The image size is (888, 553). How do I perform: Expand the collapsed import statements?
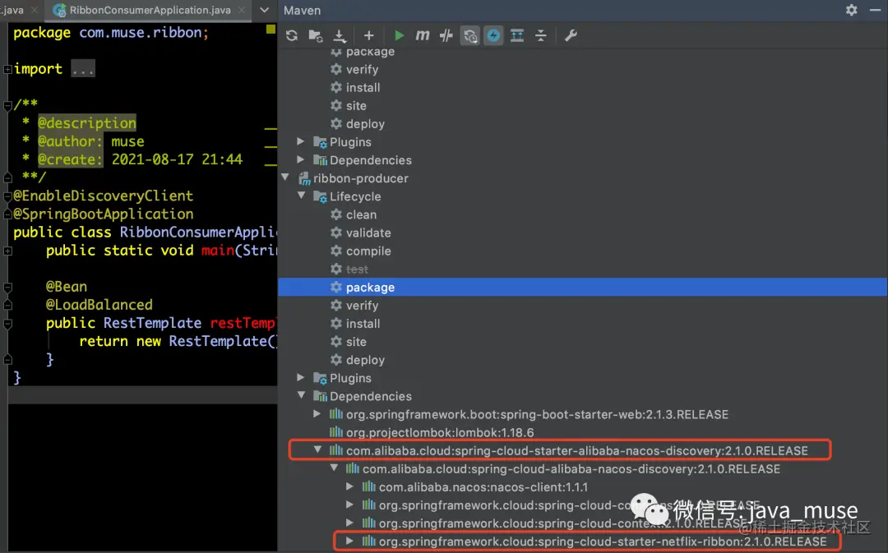pyautogui.click(x=8, y=70)
